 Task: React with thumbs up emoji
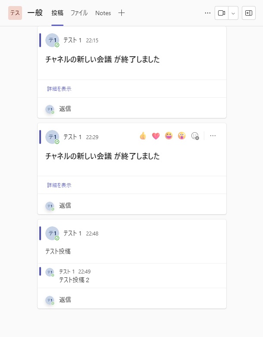(143, 136)
